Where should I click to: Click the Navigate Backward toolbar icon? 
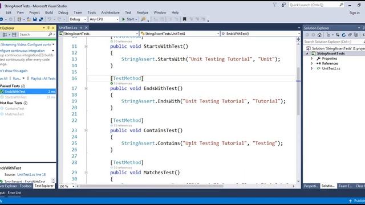coord(1,19)
